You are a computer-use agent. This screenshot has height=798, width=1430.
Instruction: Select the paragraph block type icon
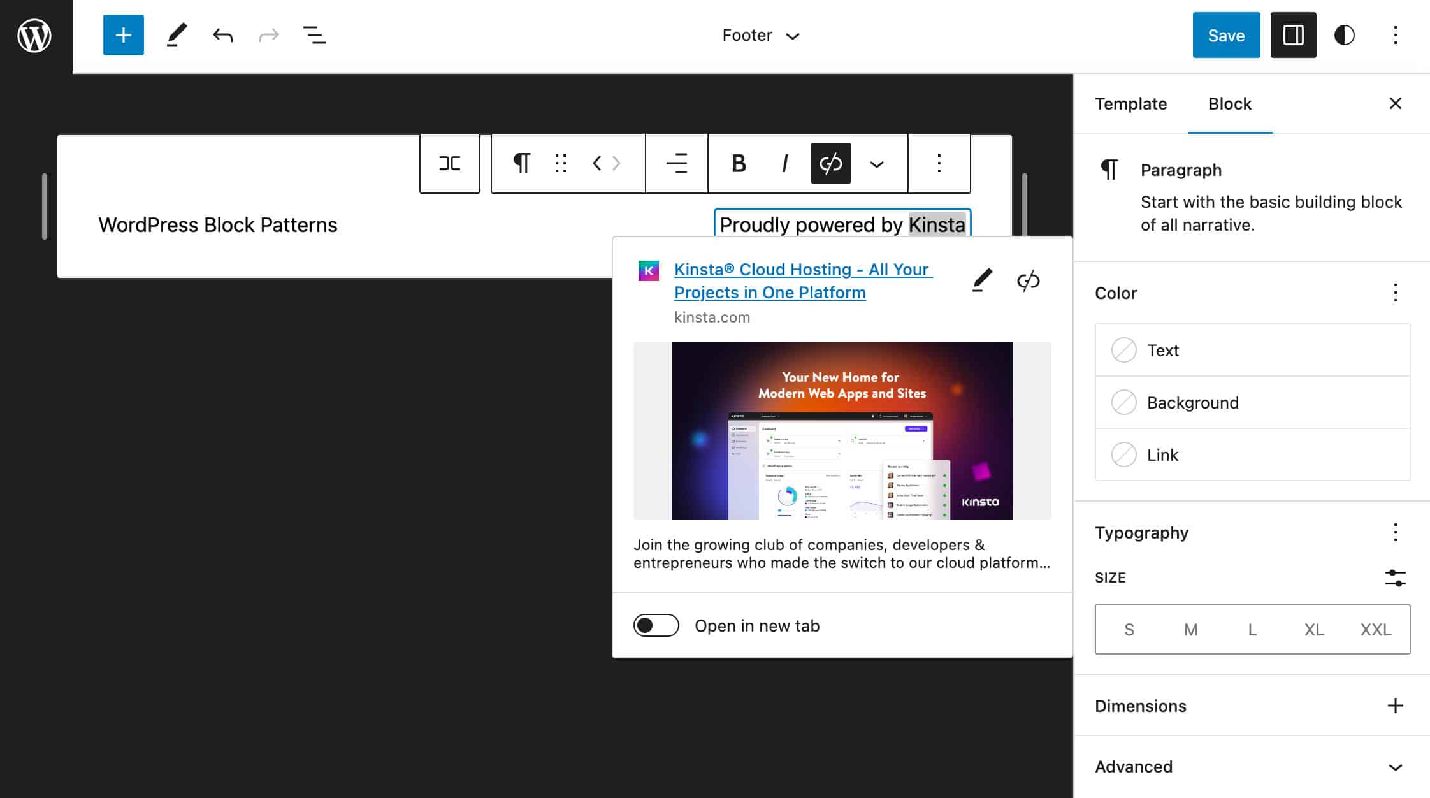(521, 163)
